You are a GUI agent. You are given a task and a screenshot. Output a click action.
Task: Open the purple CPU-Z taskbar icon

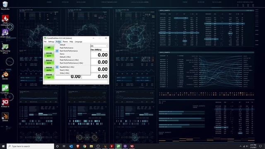tap(125, 146)
